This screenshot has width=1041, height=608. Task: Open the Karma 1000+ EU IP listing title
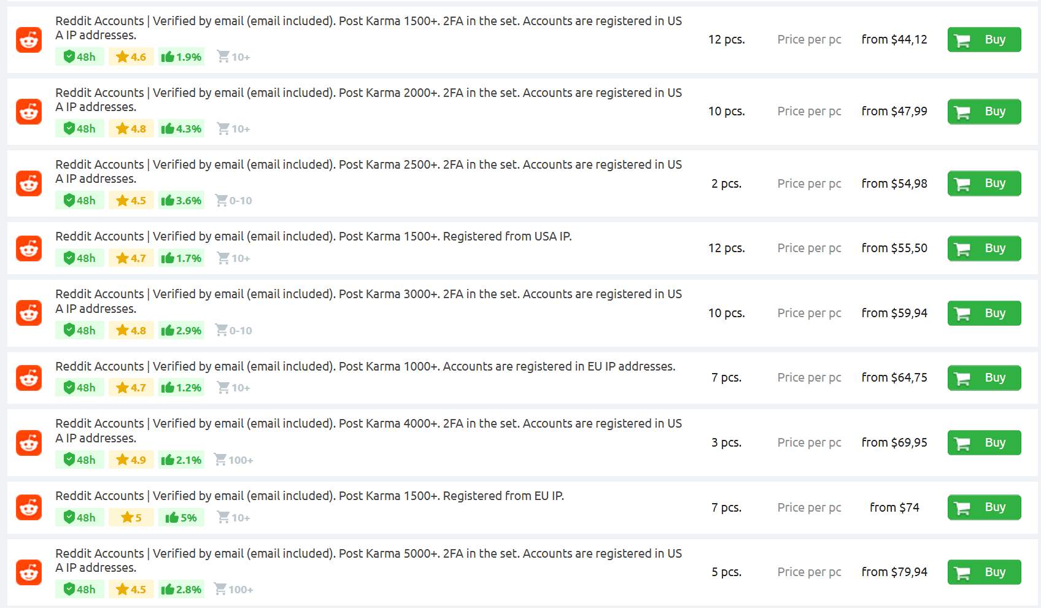coord(365,366)
